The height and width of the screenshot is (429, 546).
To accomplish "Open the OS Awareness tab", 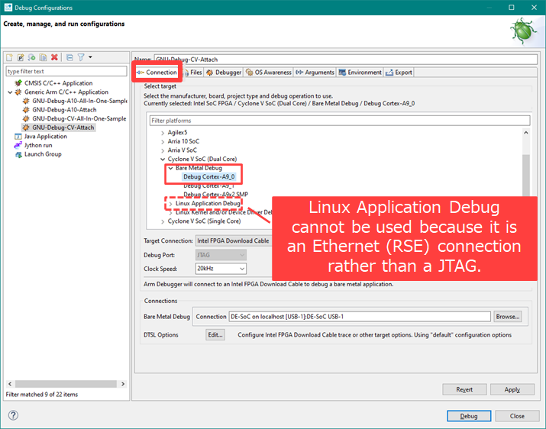I will (269, 73).
